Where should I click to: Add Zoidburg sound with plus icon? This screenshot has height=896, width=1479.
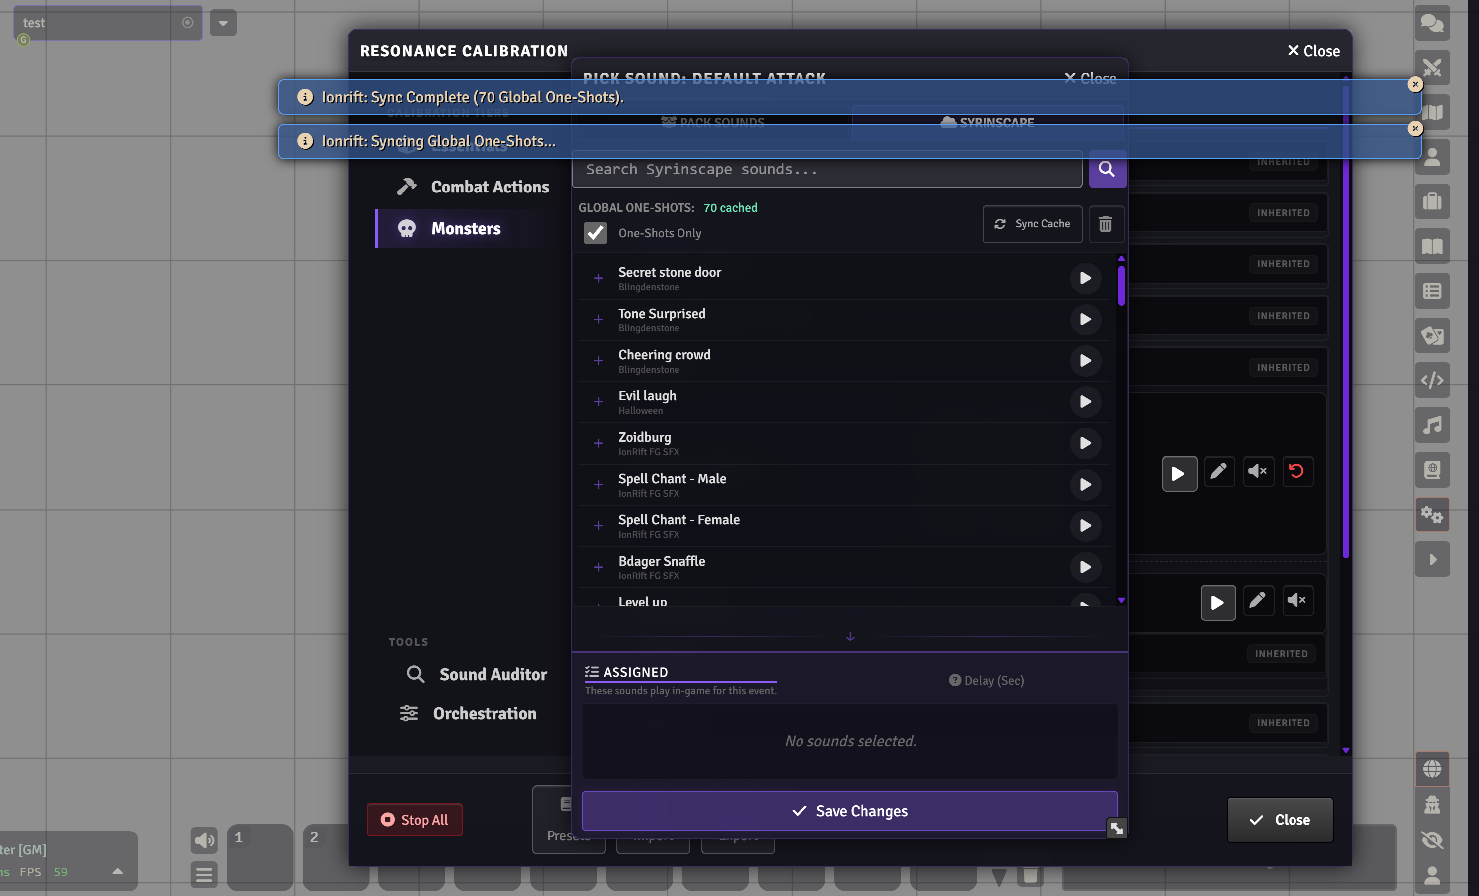(x=598, y=443)
